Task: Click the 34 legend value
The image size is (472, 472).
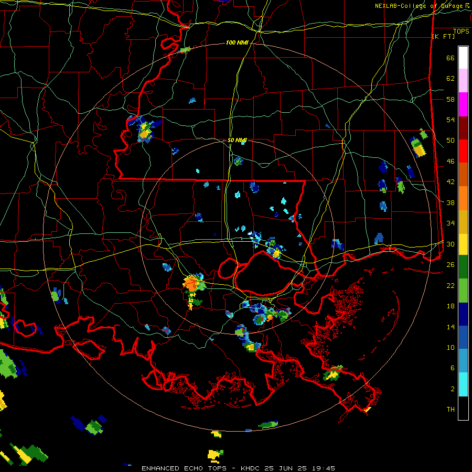Action: (x=450, y=223)
